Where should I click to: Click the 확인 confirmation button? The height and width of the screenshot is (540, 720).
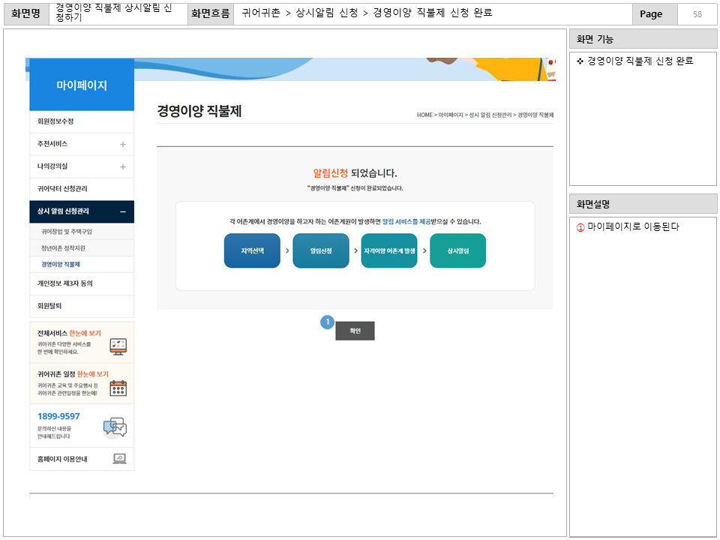[x=353, y=331]
